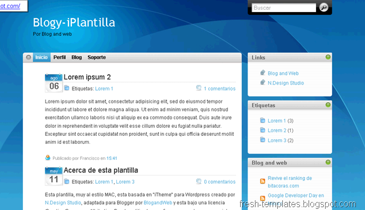Focus the Buscar search field
Viewport: 365px width, 210px height.
284,7
